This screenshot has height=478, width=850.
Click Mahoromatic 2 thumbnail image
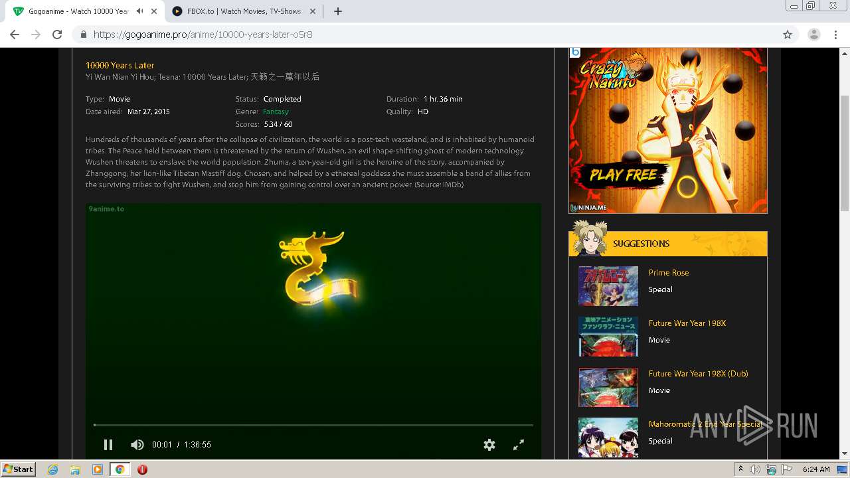click(x=608, y=438)
